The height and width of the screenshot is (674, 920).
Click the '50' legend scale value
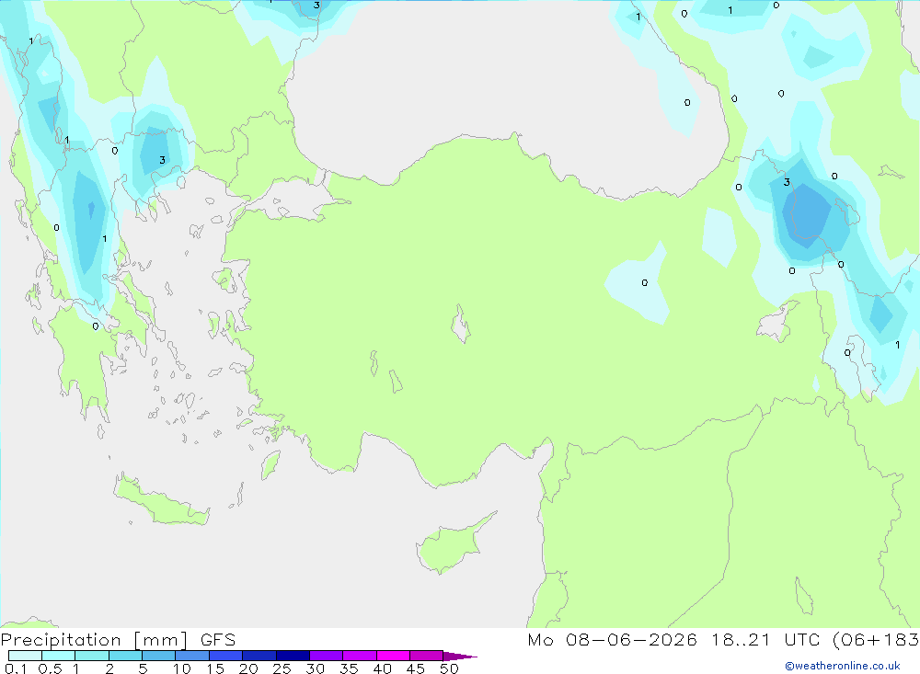click(x=449, y=668)
